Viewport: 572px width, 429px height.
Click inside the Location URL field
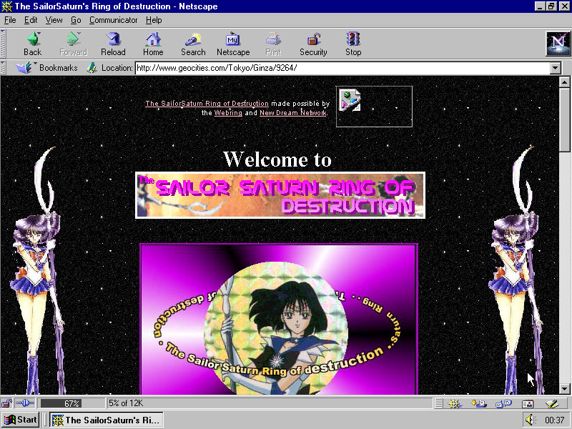pyautogui.click(x=342, y=68)
